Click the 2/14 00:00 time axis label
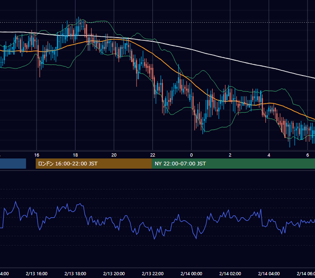This screenshot has width=315, height=278. tap(191, 273)
